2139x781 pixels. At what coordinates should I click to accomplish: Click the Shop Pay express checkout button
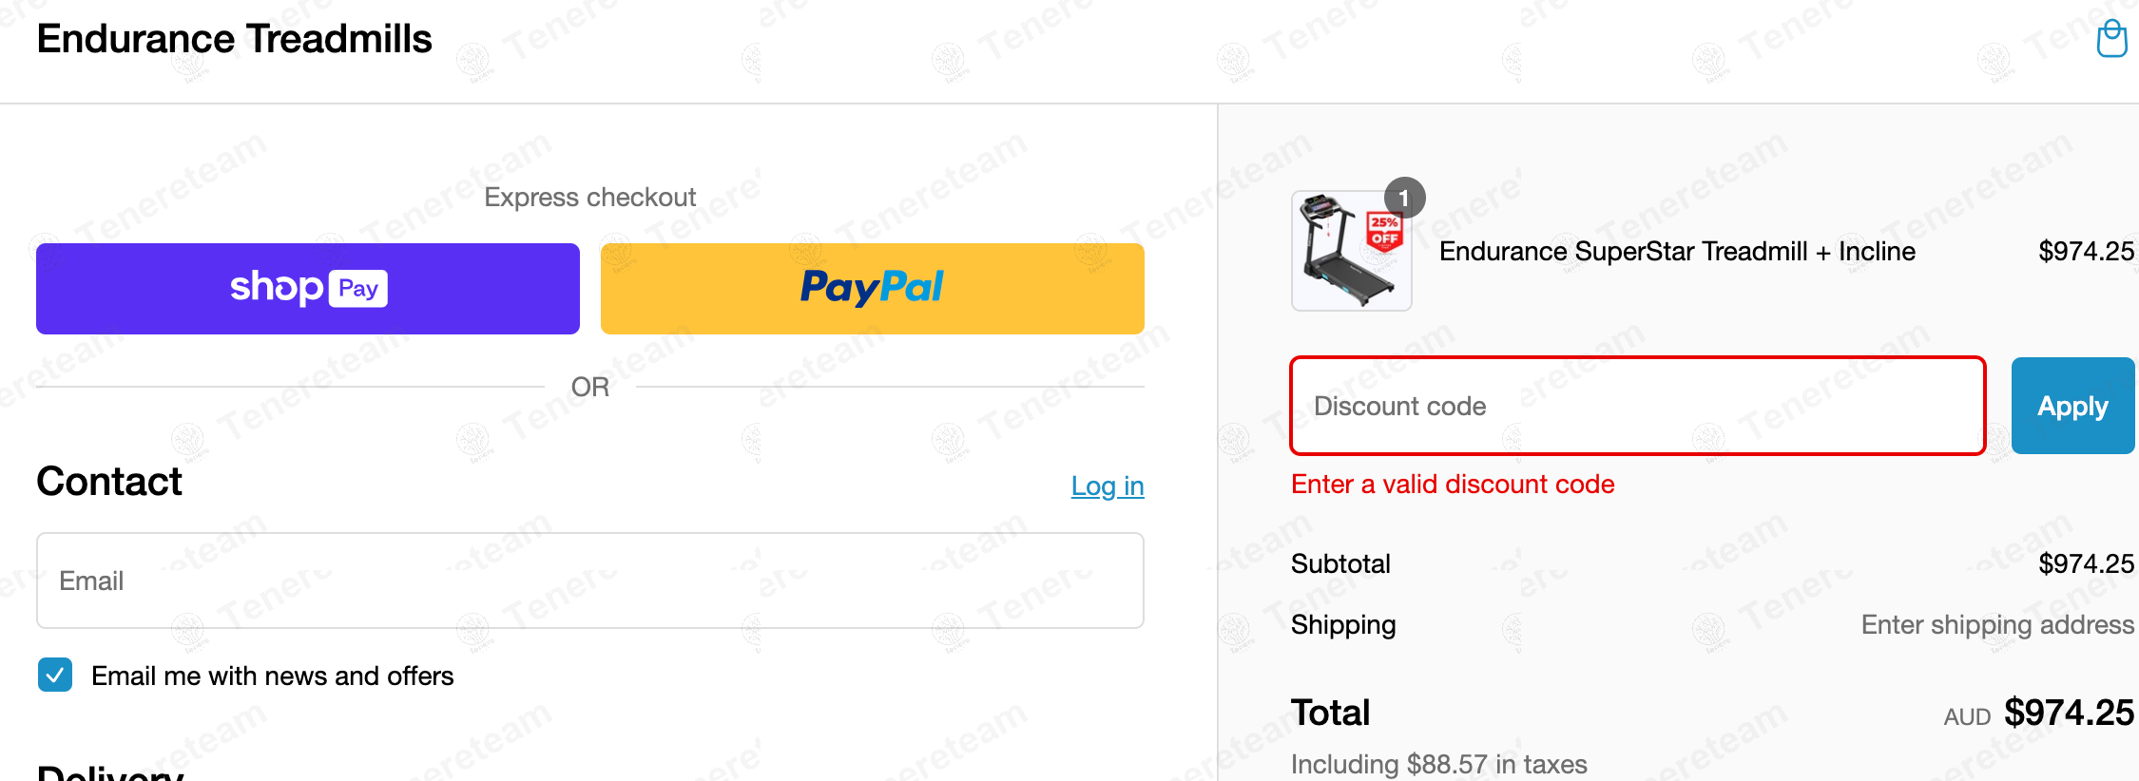click(308, 288)
